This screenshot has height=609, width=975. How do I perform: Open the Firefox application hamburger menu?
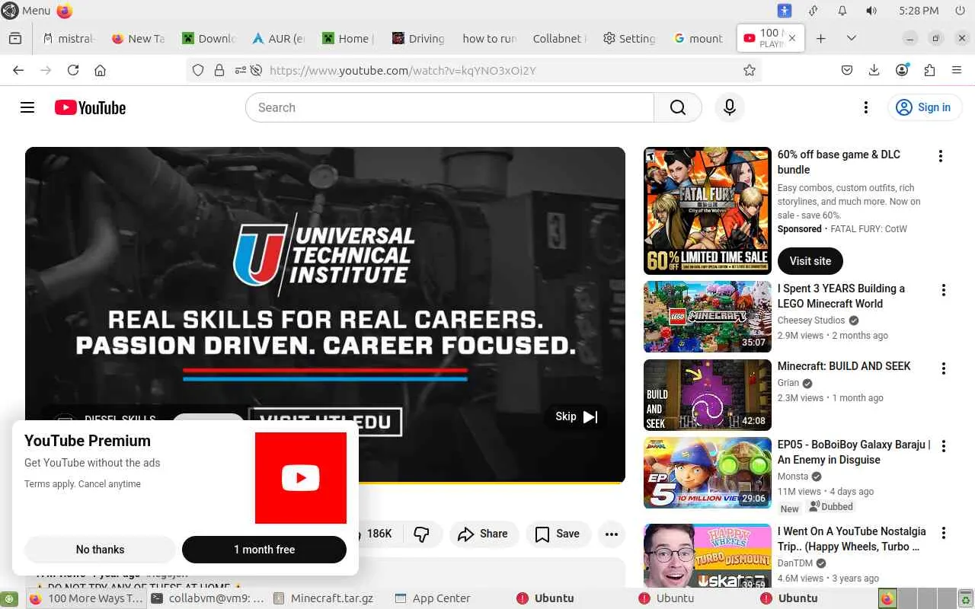coord(957,70)
